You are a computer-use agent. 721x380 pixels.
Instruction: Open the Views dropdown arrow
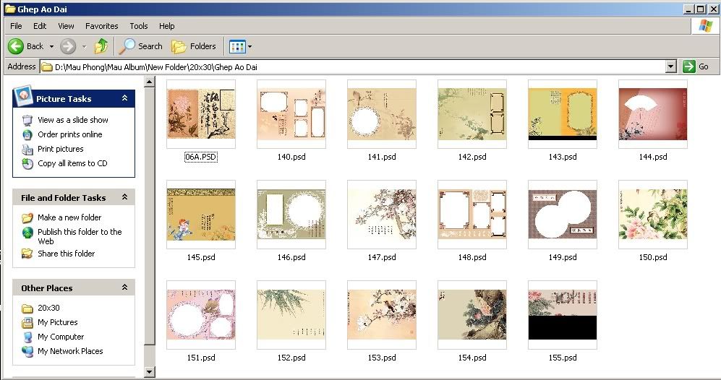point(249,46)
